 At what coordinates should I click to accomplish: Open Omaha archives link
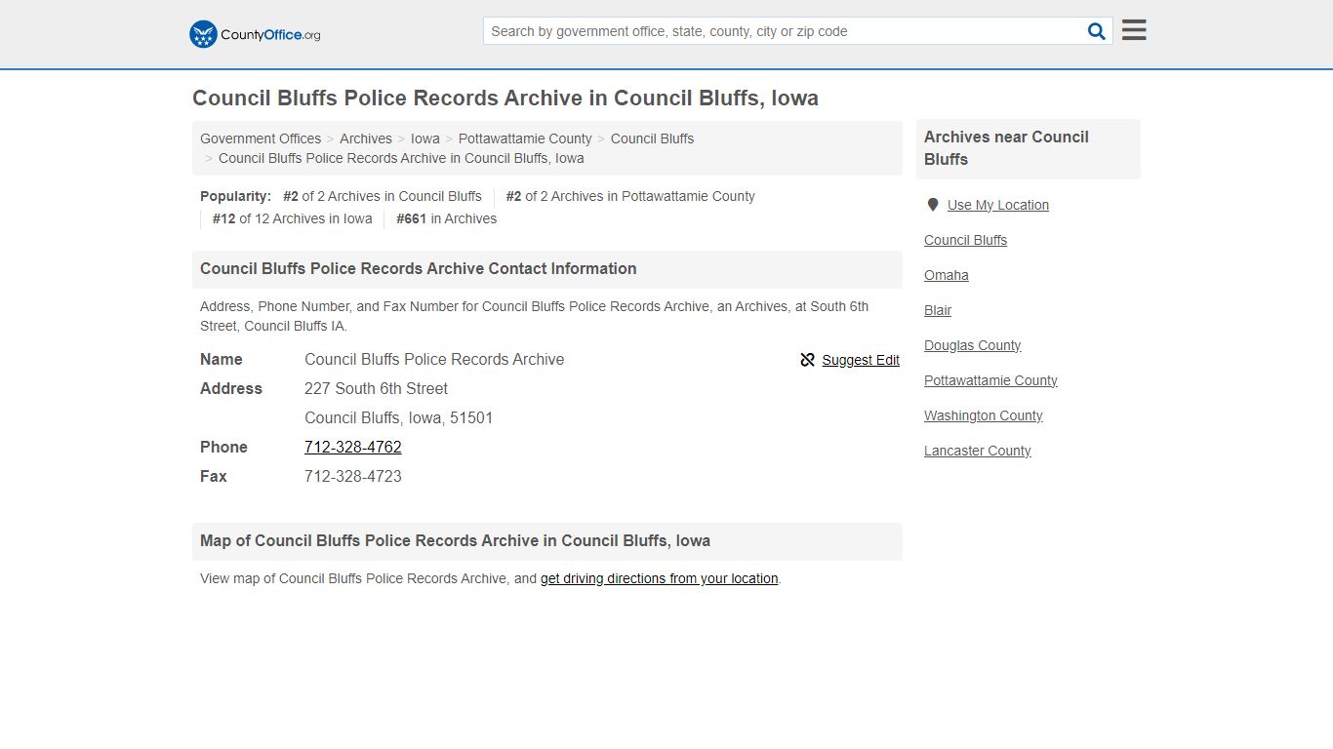947,275
